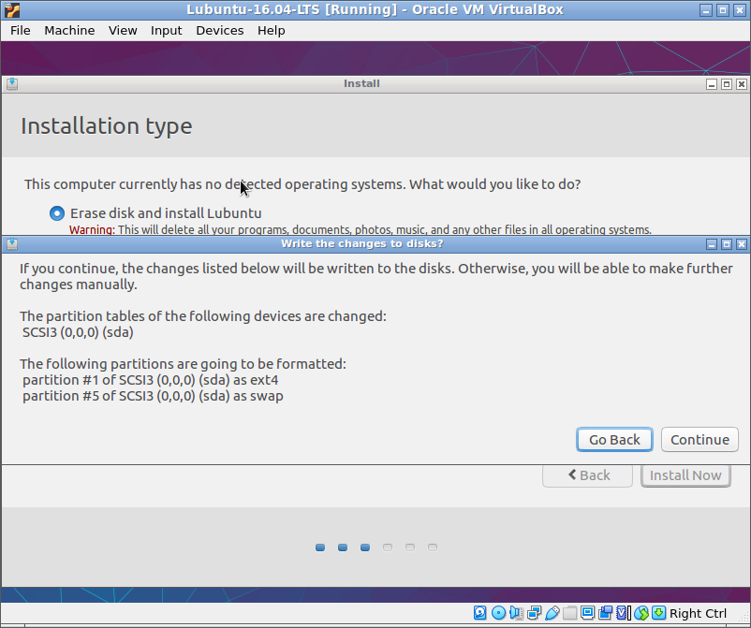Viewport: 751px width, 628px height.
Task: Maximize the Install window
Action: point(727,84)
